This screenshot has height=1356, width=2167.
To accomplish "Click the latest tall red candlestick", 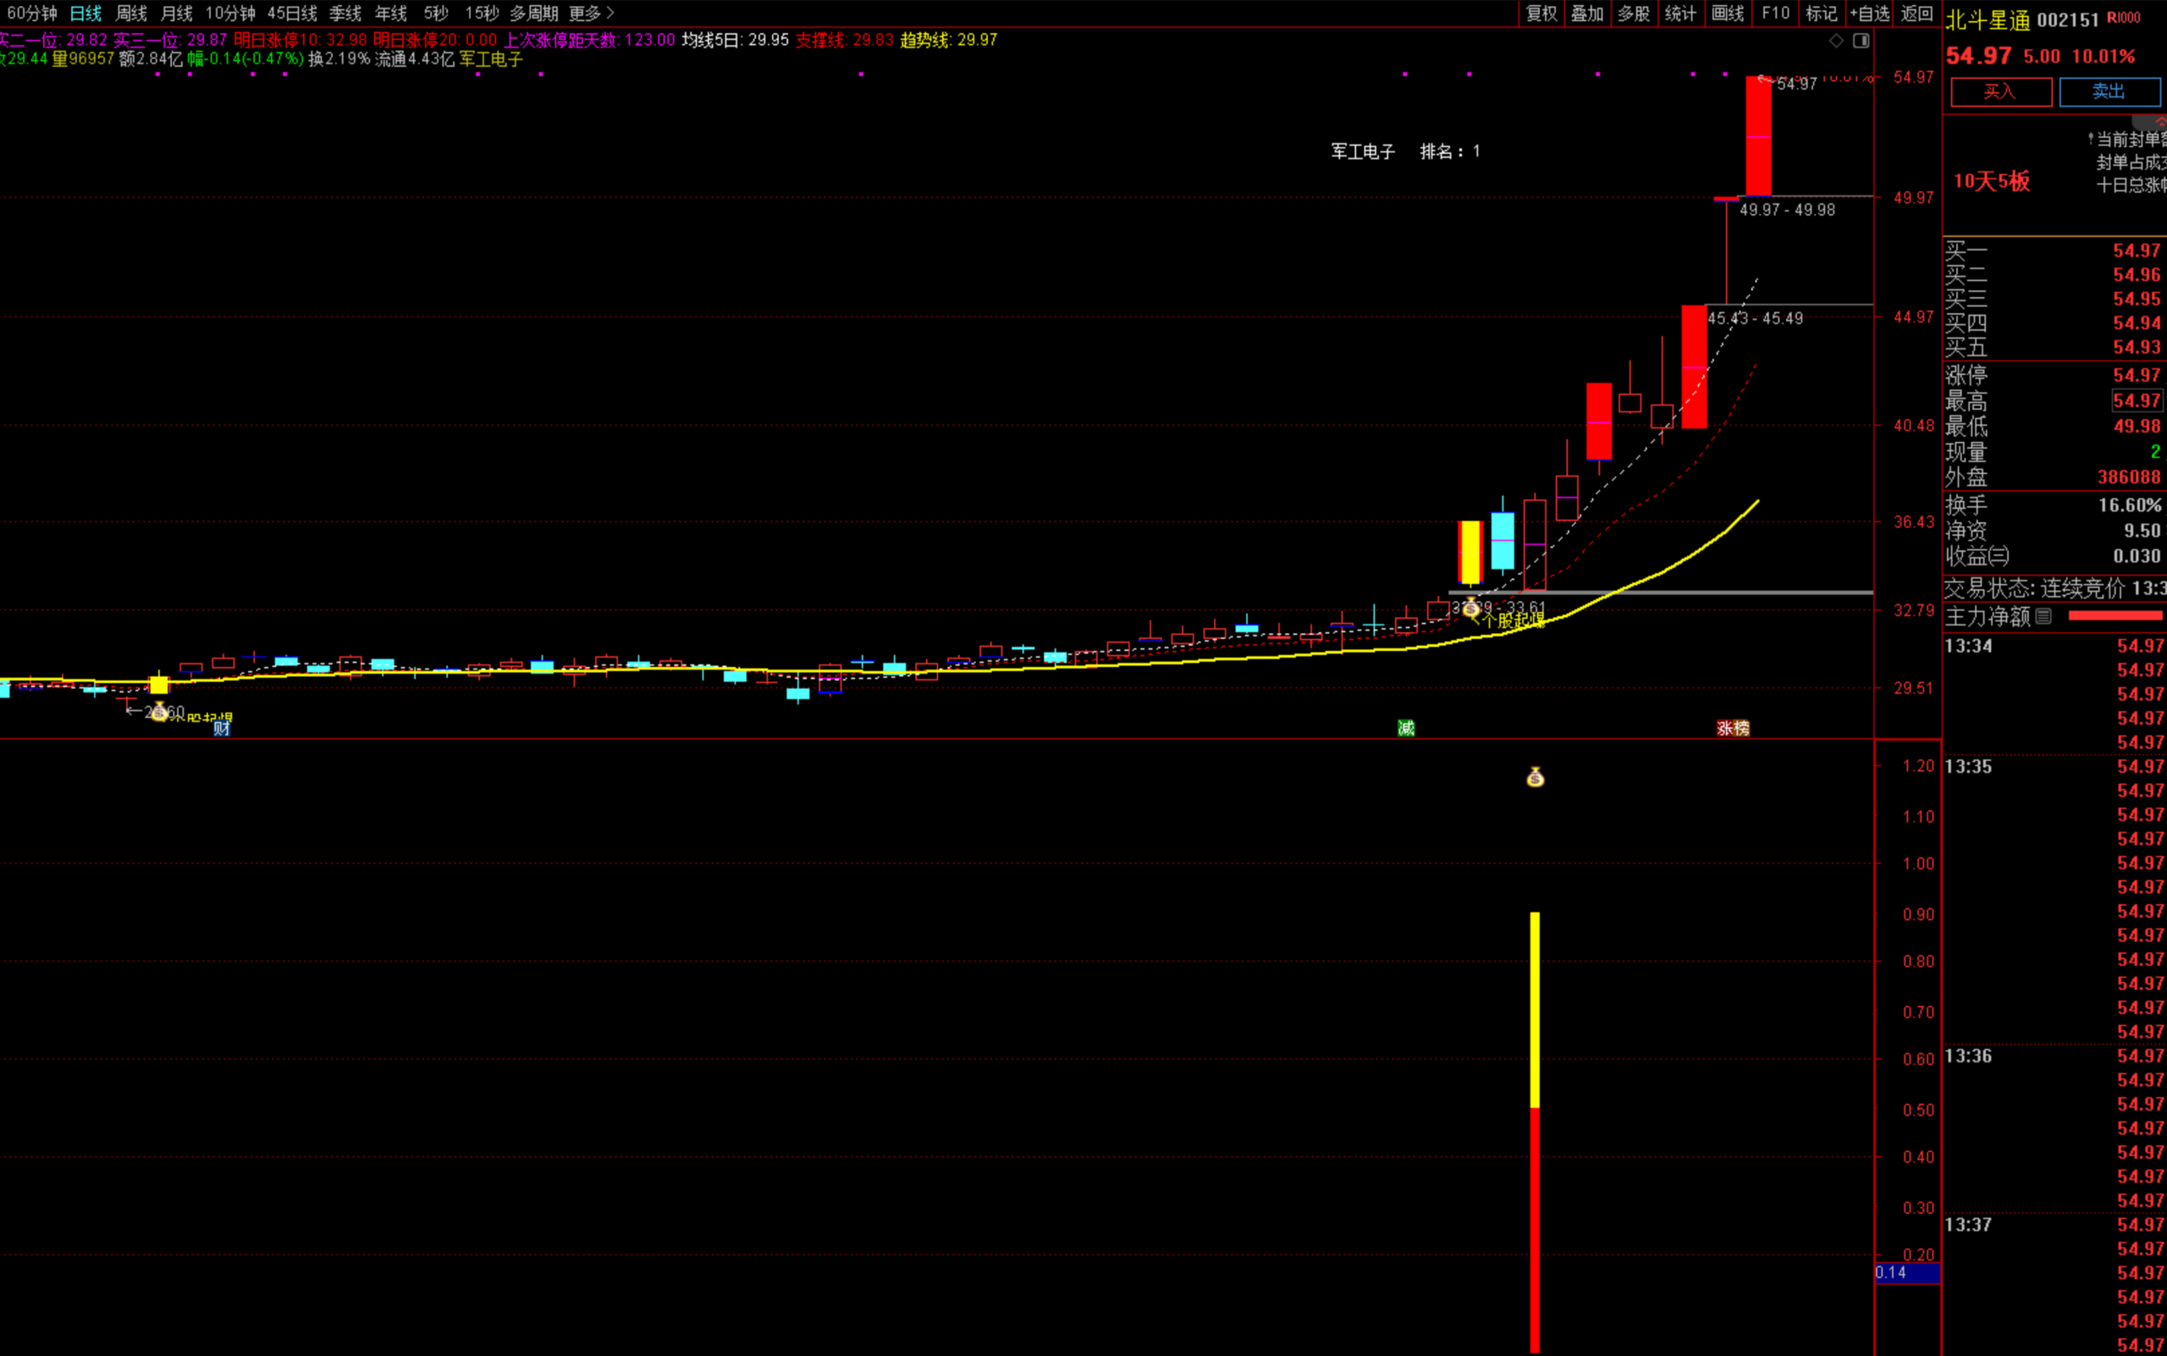I will pos(1758,136).
